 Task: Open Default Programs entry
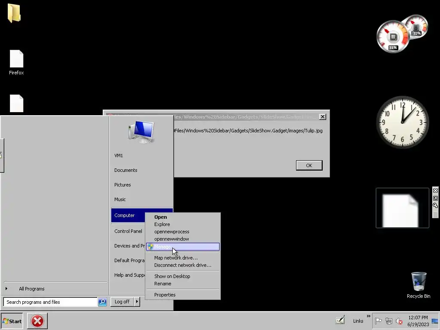[128, 260]
